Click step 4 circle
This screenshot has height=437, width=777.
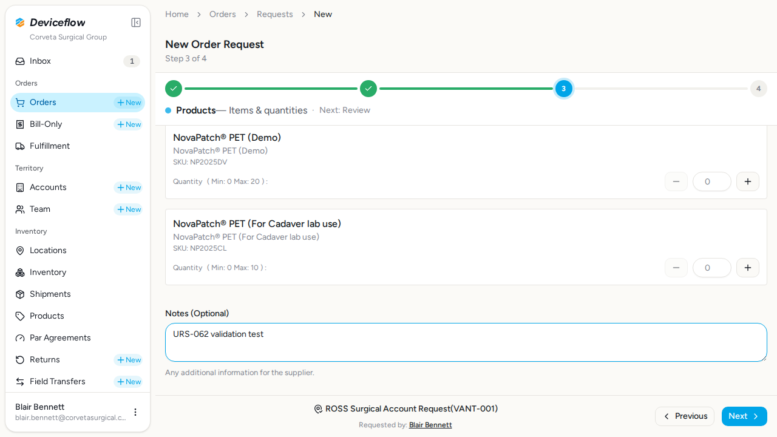(758, 89)
